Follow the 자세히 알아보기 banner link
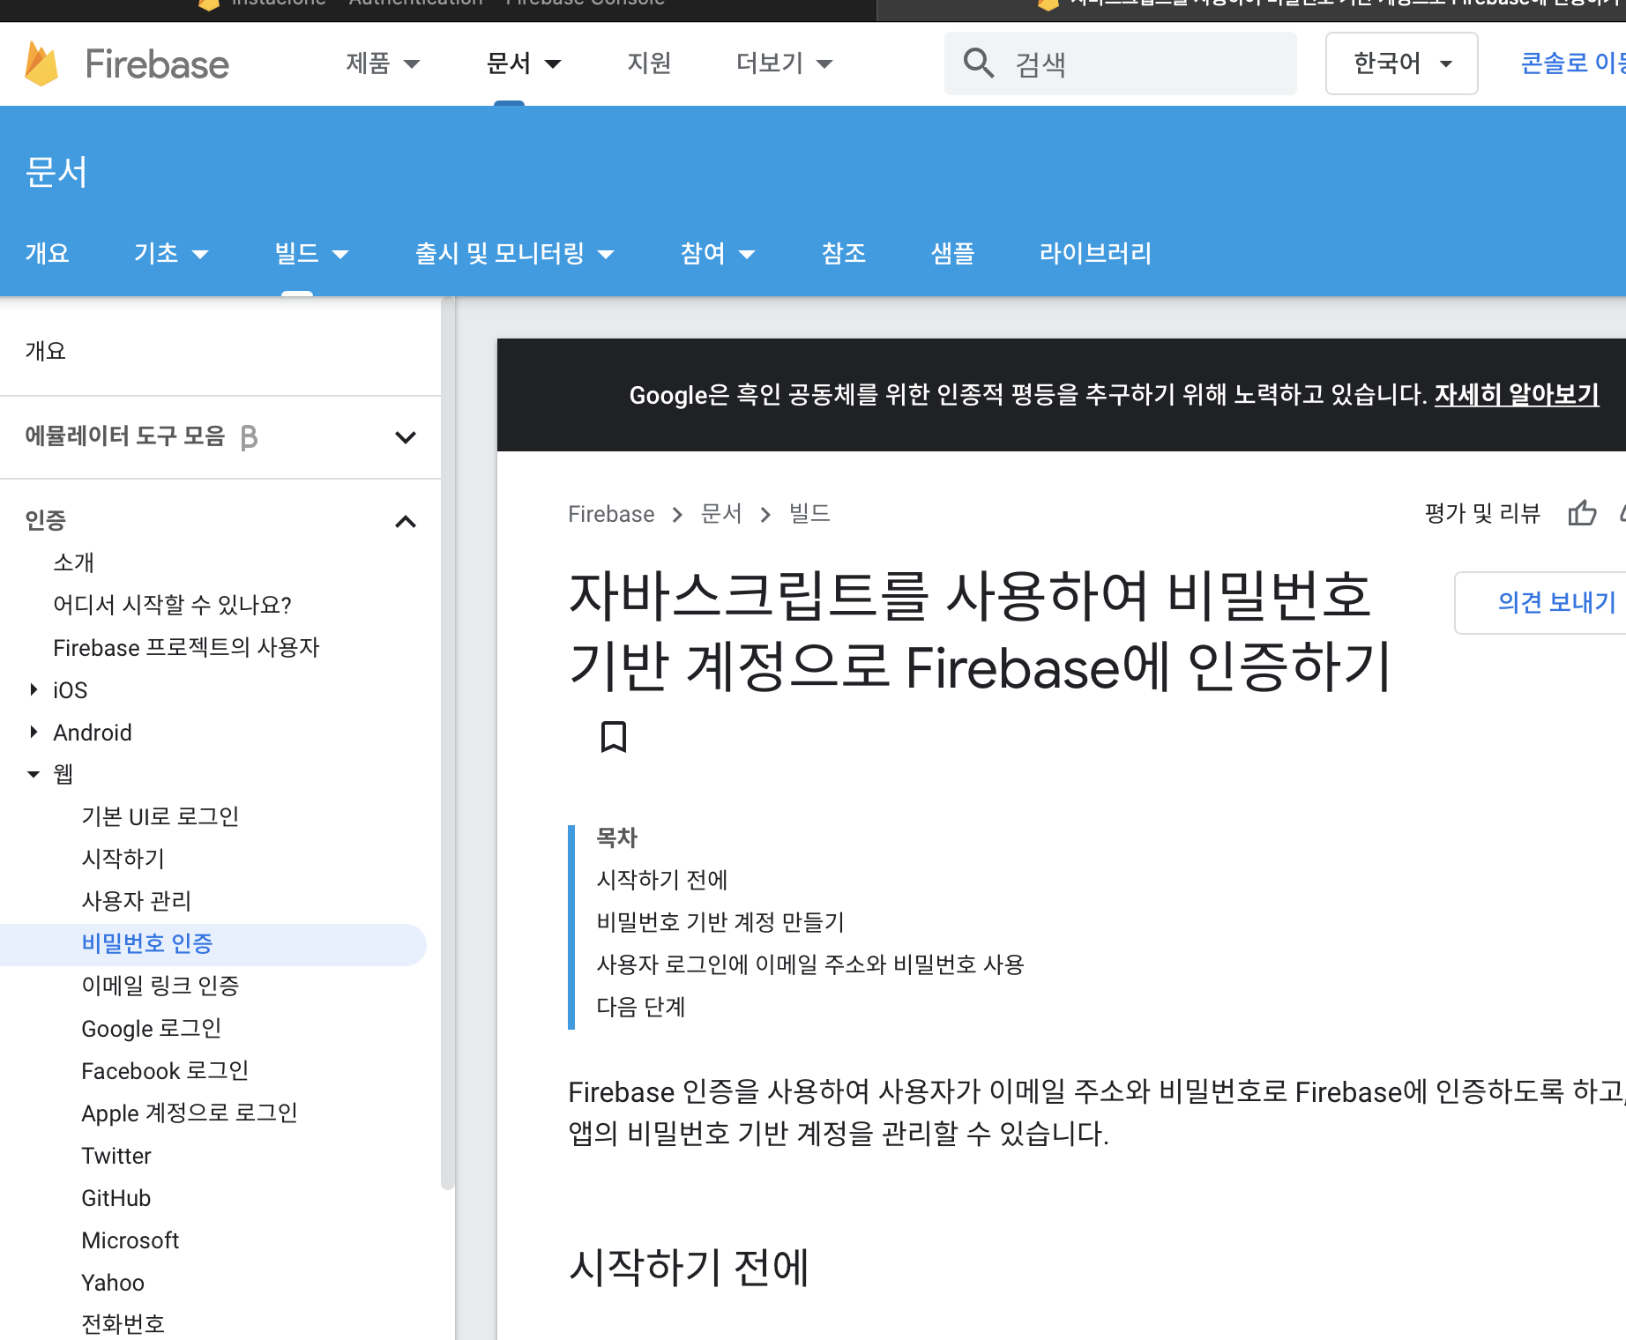This screenshot has height=1340, width=1626. click(x=1517, y=395)
